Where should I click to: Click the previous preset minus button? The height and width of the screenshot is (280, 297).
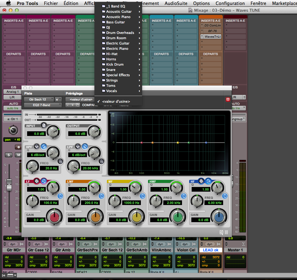coord(68,105)
